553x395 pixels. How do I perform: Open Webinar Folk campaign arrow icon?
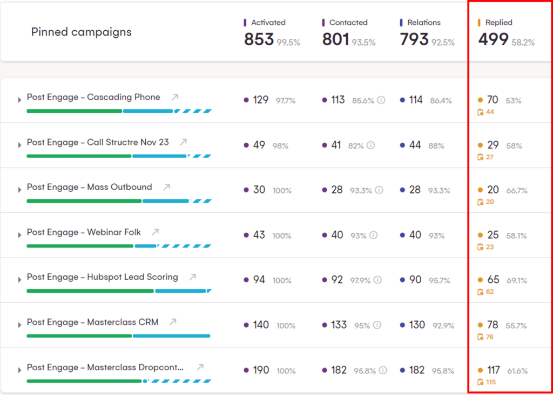pos(156,232)
